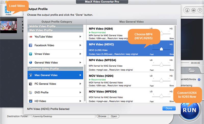Screen dimensions: 204x124
Task: Open the help question mark icon
Action: point(200,10)
